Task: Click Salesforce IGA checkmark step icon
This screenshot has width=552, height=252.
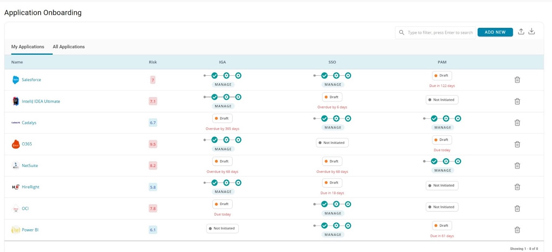Action: (x=215, y=75)
